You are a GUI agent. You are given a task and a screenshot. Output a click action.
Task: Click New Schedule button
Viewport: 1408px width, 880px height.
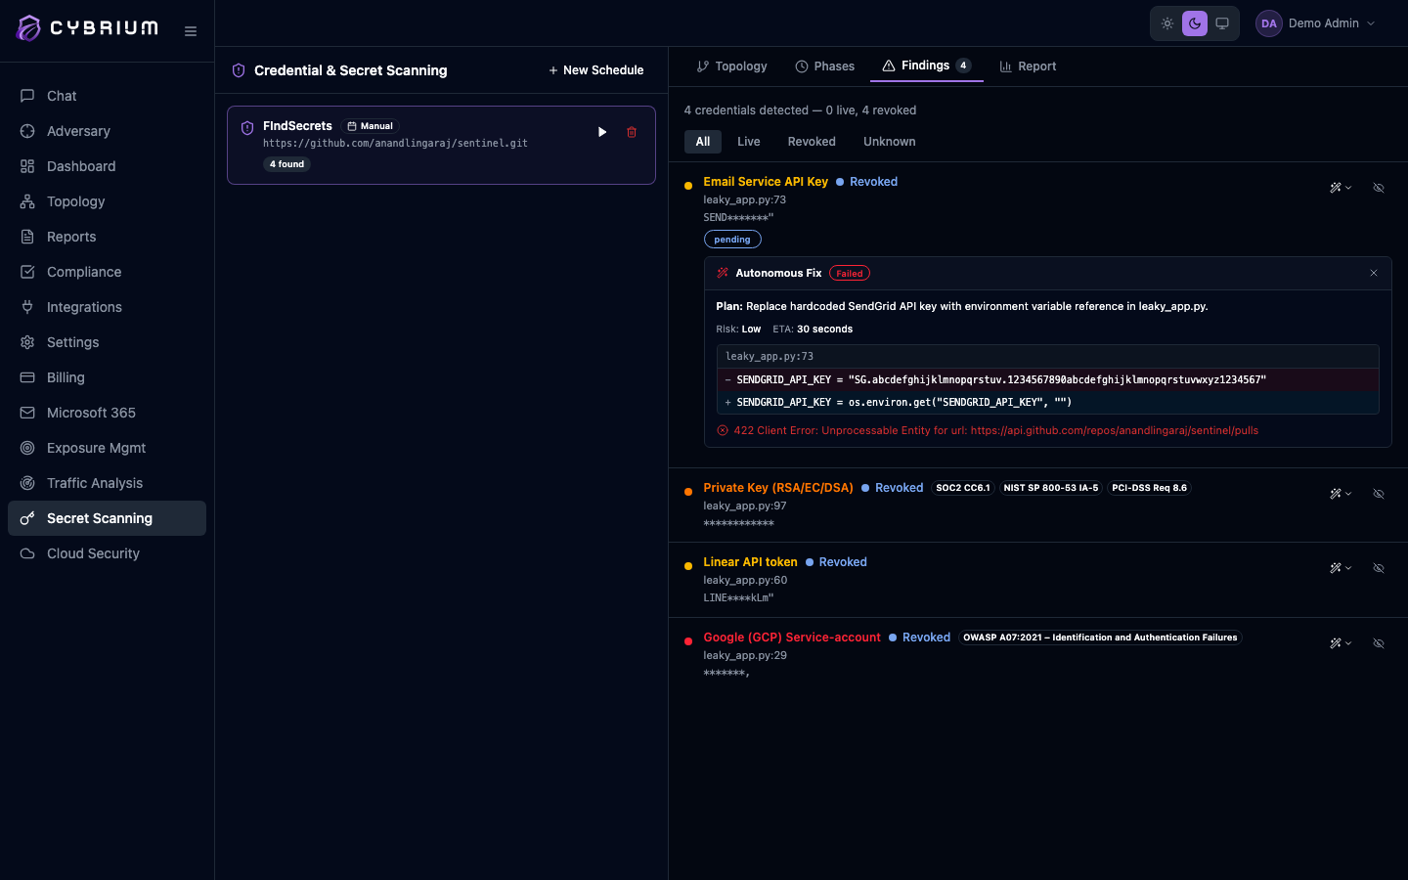pyautogui.click(x=596, y=70)
